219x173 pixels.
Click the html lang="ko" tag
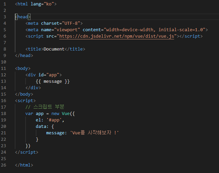coord(36,4)
